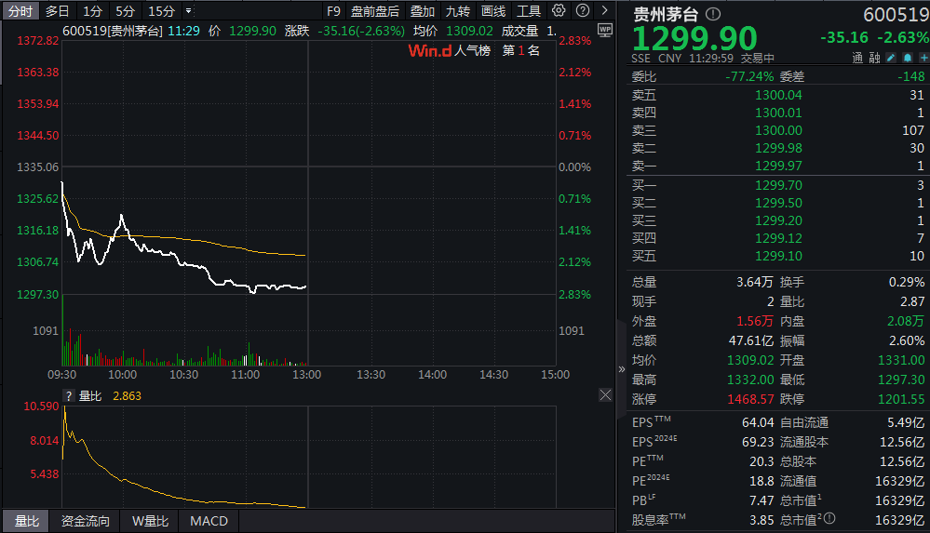Select the 资金流向 indicator tab

[x=86, y=521]
